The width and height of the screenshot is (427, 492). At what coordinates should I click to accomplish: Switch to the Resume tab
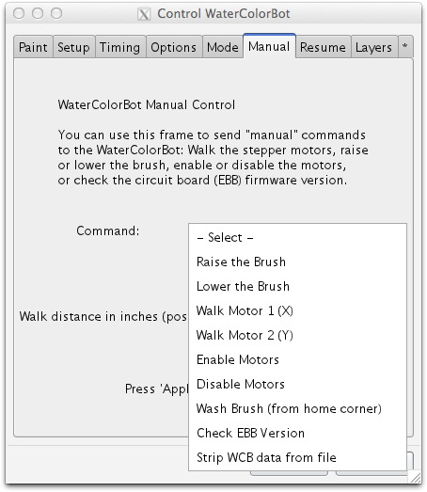click(323, 47)
